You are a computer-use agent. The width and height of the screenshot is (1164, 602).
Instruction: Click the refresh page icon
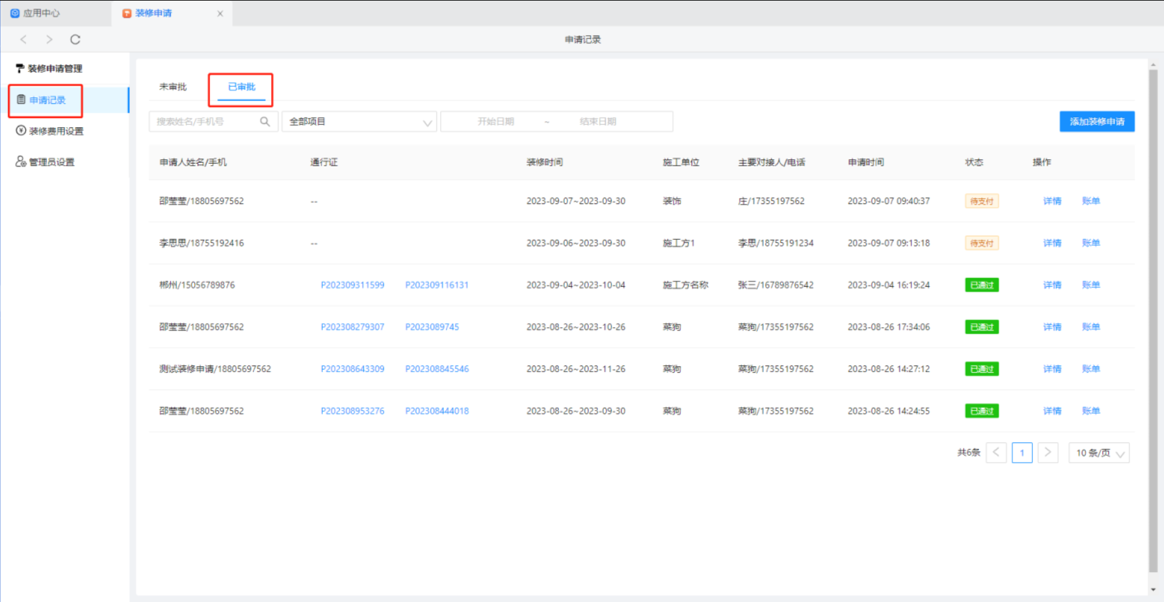coord(75,40)
